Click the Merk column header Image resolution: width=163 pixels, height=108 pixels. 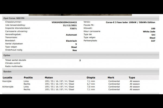coord(111,77)
